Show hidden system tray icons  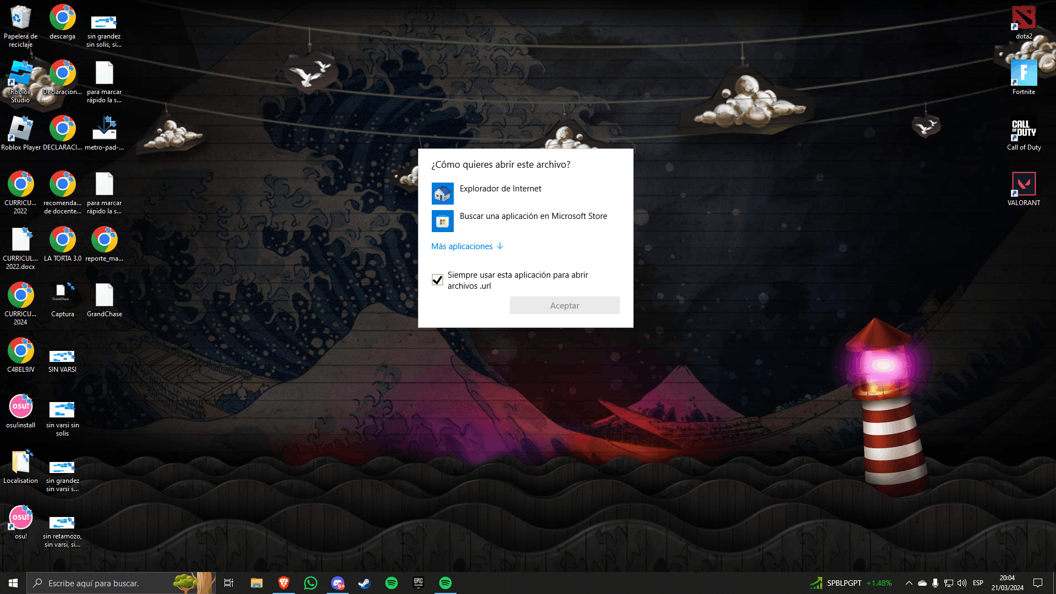point(909,583)
